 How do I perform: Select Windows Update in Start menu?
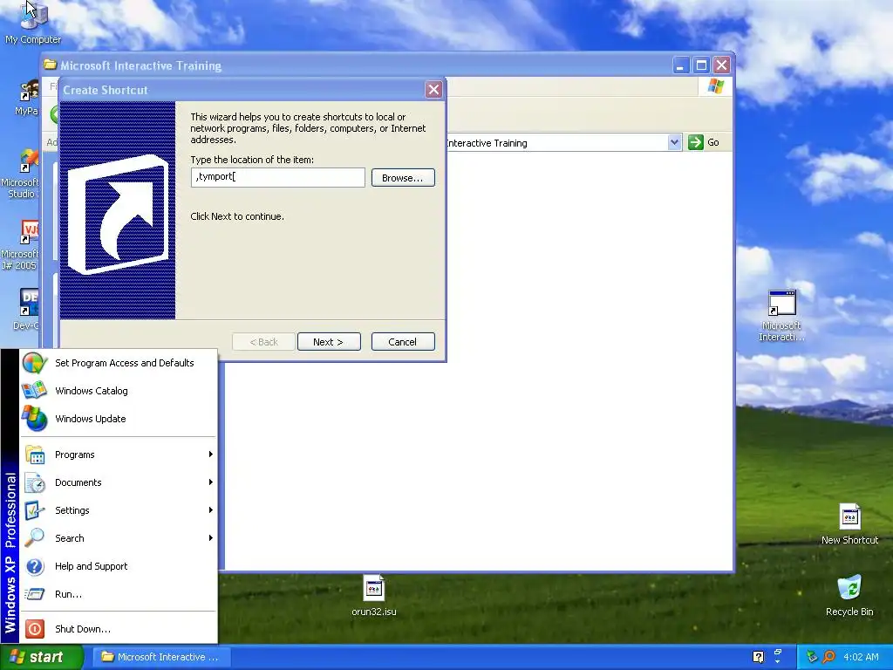pos(119,419)
